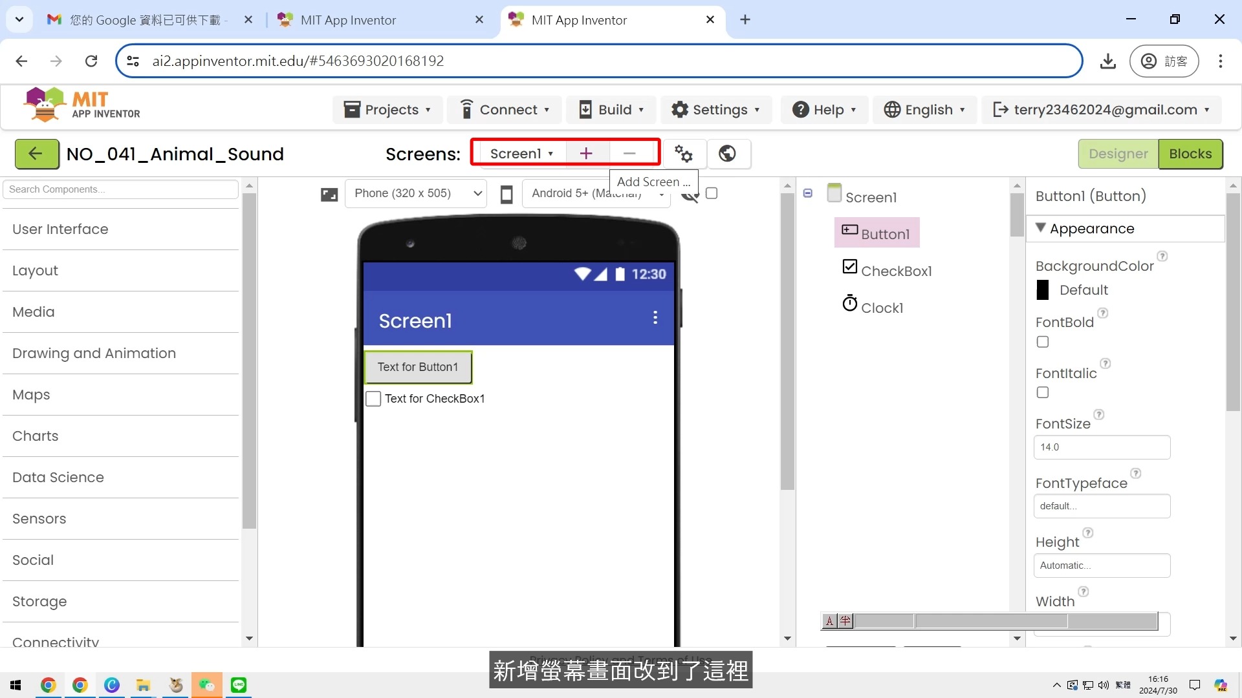Click the BackgroundColor black swatch
Screen dimensions: 1242x698
click(x=1043, y=290)
